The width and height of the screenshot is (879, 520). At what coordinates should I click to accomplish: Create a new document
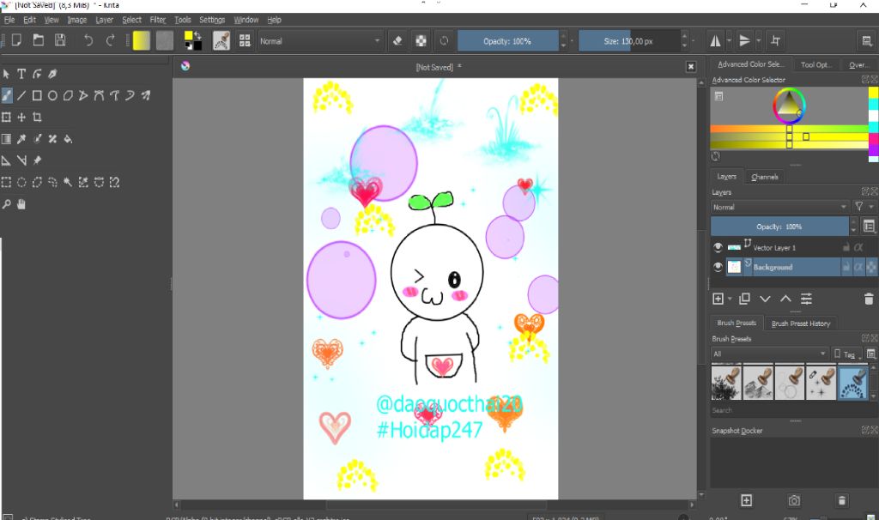point(16,40)
